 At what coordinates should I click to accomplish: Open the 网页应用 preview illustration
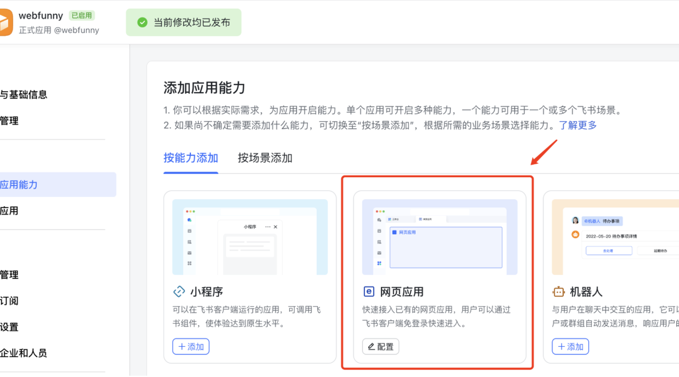(440, 237)
